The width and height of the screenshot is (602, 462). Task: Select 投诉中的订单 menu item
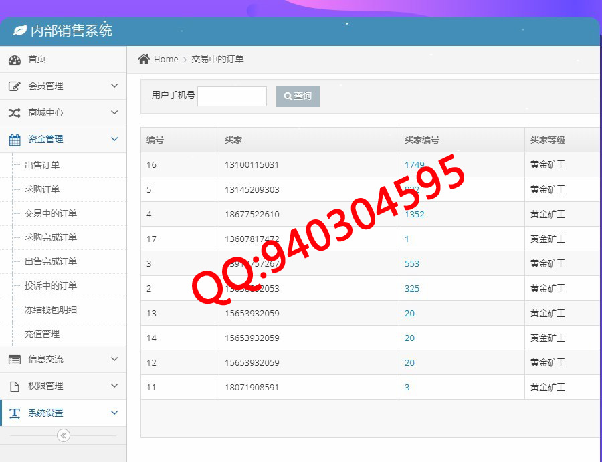coord(51,285)
